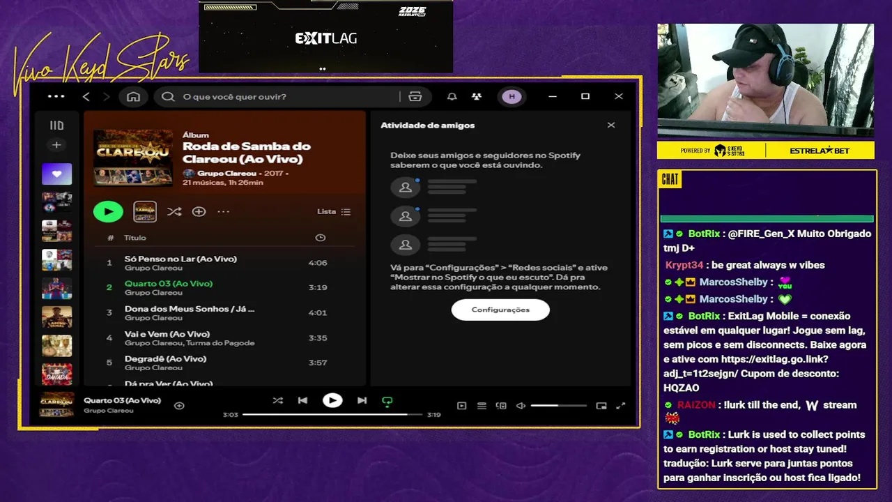
Task: Open now-playing title 'Quarto 03 (Ao Vivo)'
Action: point(122,400)
